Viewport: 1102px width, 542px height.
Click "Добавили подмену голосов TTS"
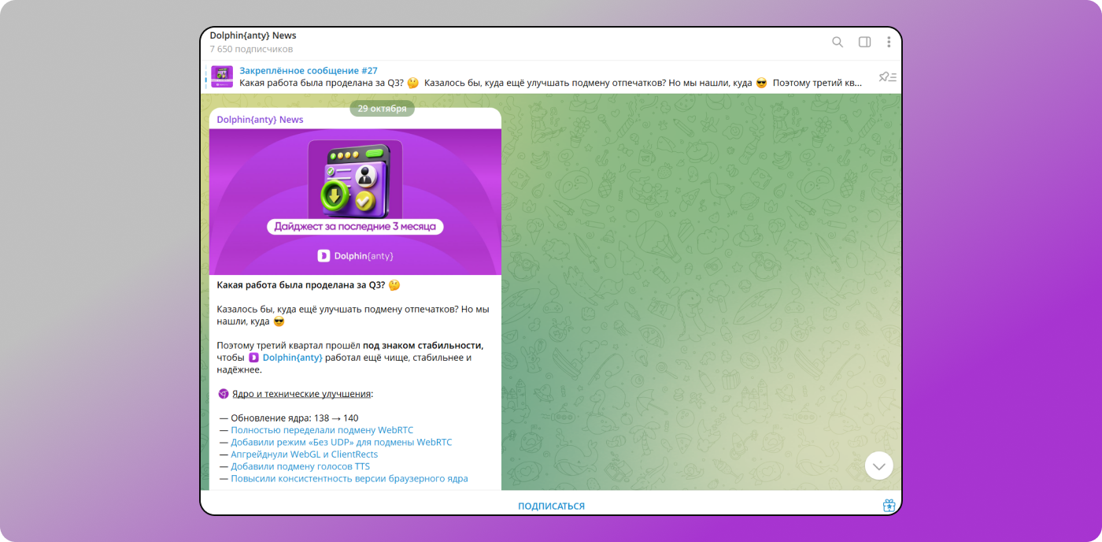[x=299, y=466]
